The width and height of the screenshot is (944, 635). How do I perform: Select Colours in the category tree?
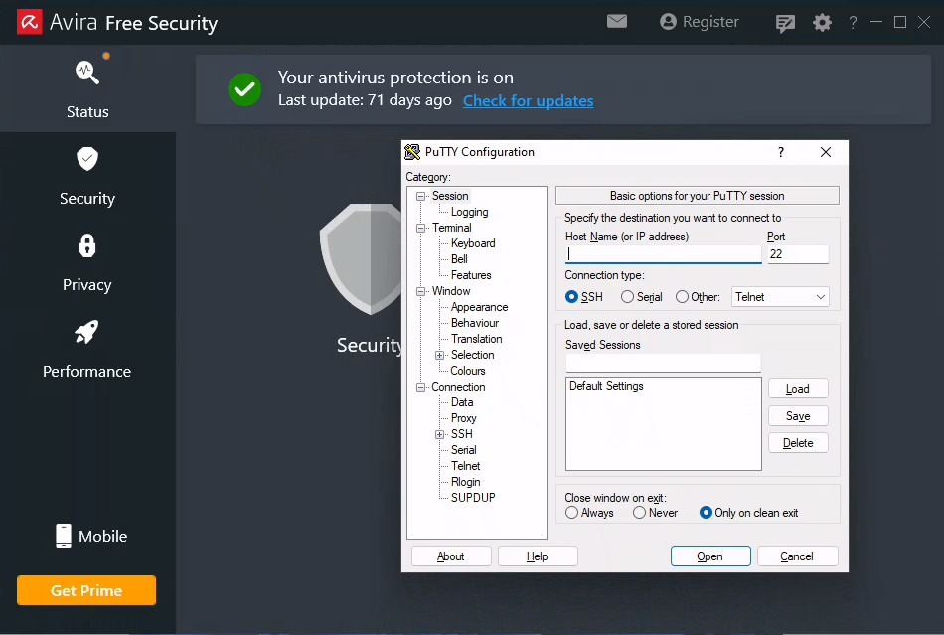[x=468, y=371]
